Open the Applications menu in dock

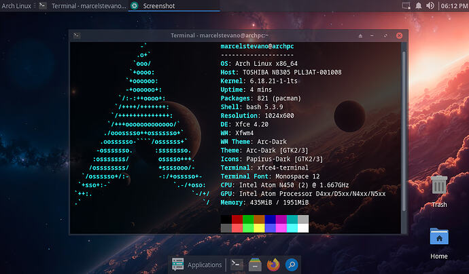pyautogui.click(x=197, y=265)
